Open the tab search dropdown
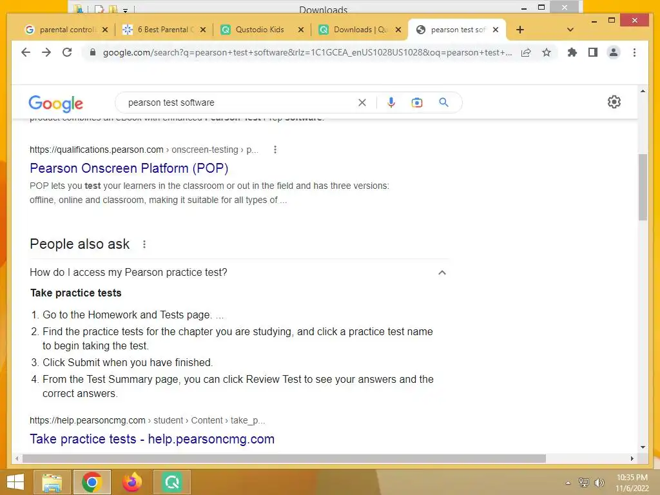 click(570, 30)
